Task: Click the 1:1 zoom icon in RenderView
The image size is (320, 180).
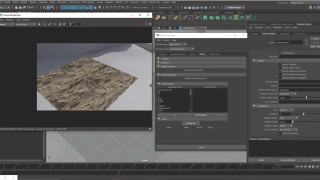Action: point(54,24)
